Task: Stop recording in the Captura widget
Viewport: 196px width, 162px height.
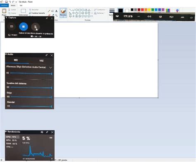Action: point(24,27)
